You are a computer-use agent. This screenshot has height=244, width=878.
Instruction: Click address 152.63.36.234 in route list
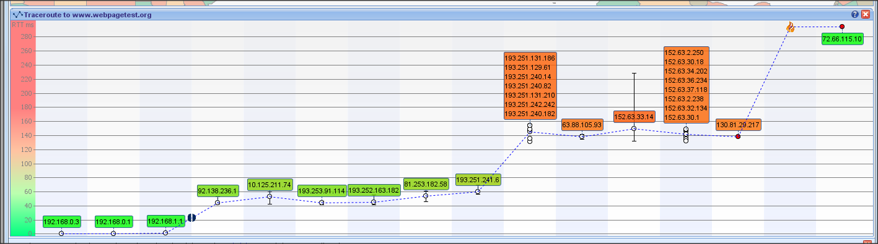686,80
